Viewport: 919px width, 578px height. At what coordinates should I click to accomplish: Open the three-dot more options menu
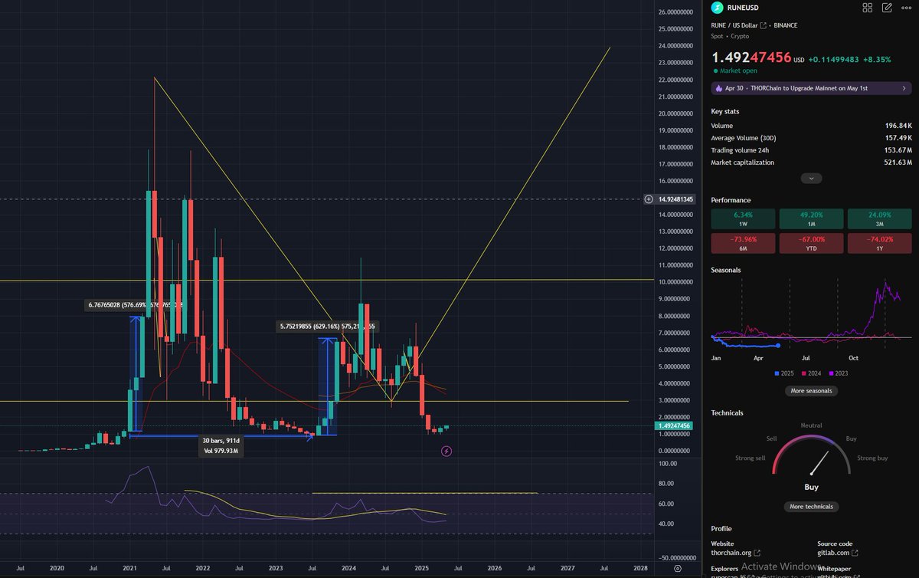tap(907, 8)
